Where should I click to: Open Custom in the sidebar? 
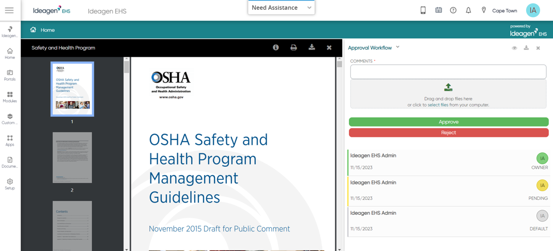[10, 119]
